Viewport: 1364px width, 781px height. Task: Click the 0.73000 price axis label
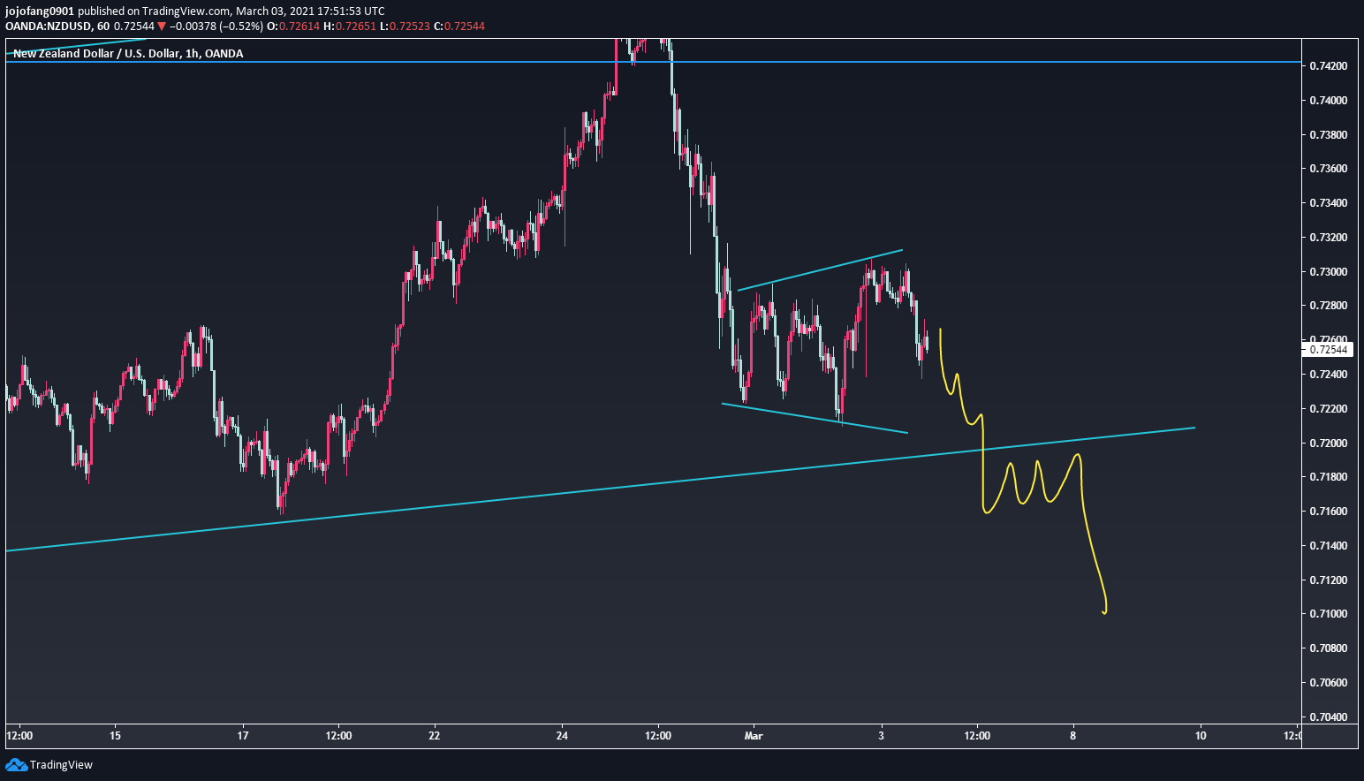click(x=1328, y=272)
